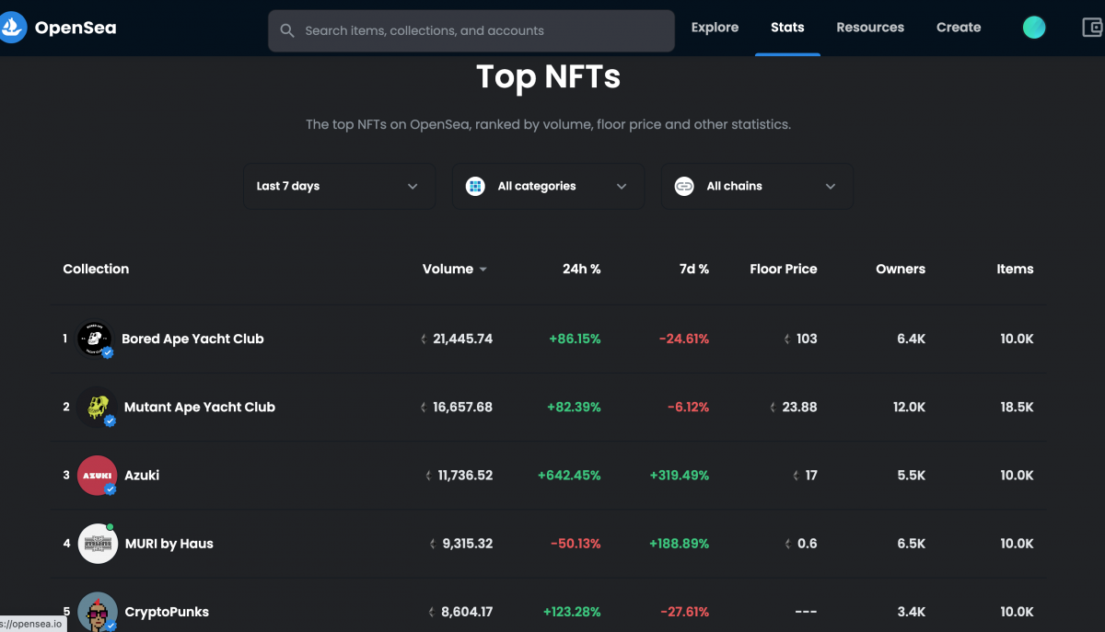Click the +642.45% 24h change
Image resolution: width=1105 pixels, height=632 pixels.
[x=569, y=476]
